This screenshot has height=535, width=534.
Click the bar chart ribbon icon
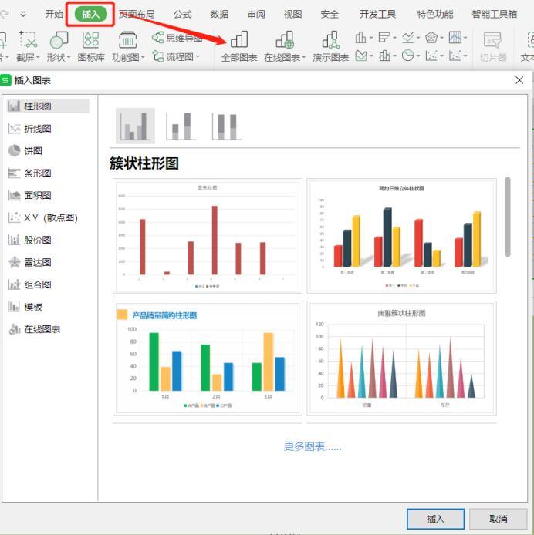pyautogui.click(x=384, y=37)
